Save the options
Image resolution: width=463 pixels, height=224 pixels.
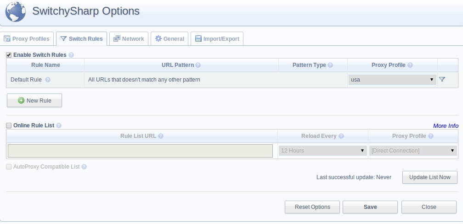pos(370,207)
